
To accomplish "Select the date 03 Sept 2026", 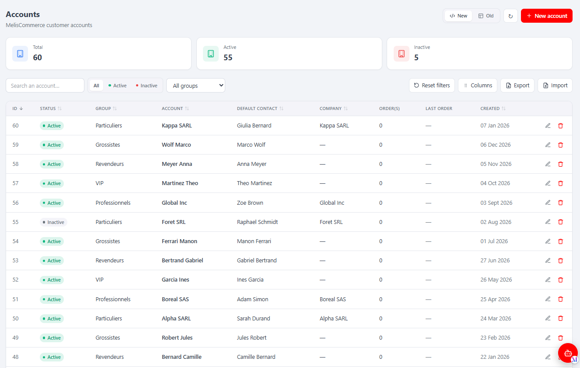I will (496, 203).
